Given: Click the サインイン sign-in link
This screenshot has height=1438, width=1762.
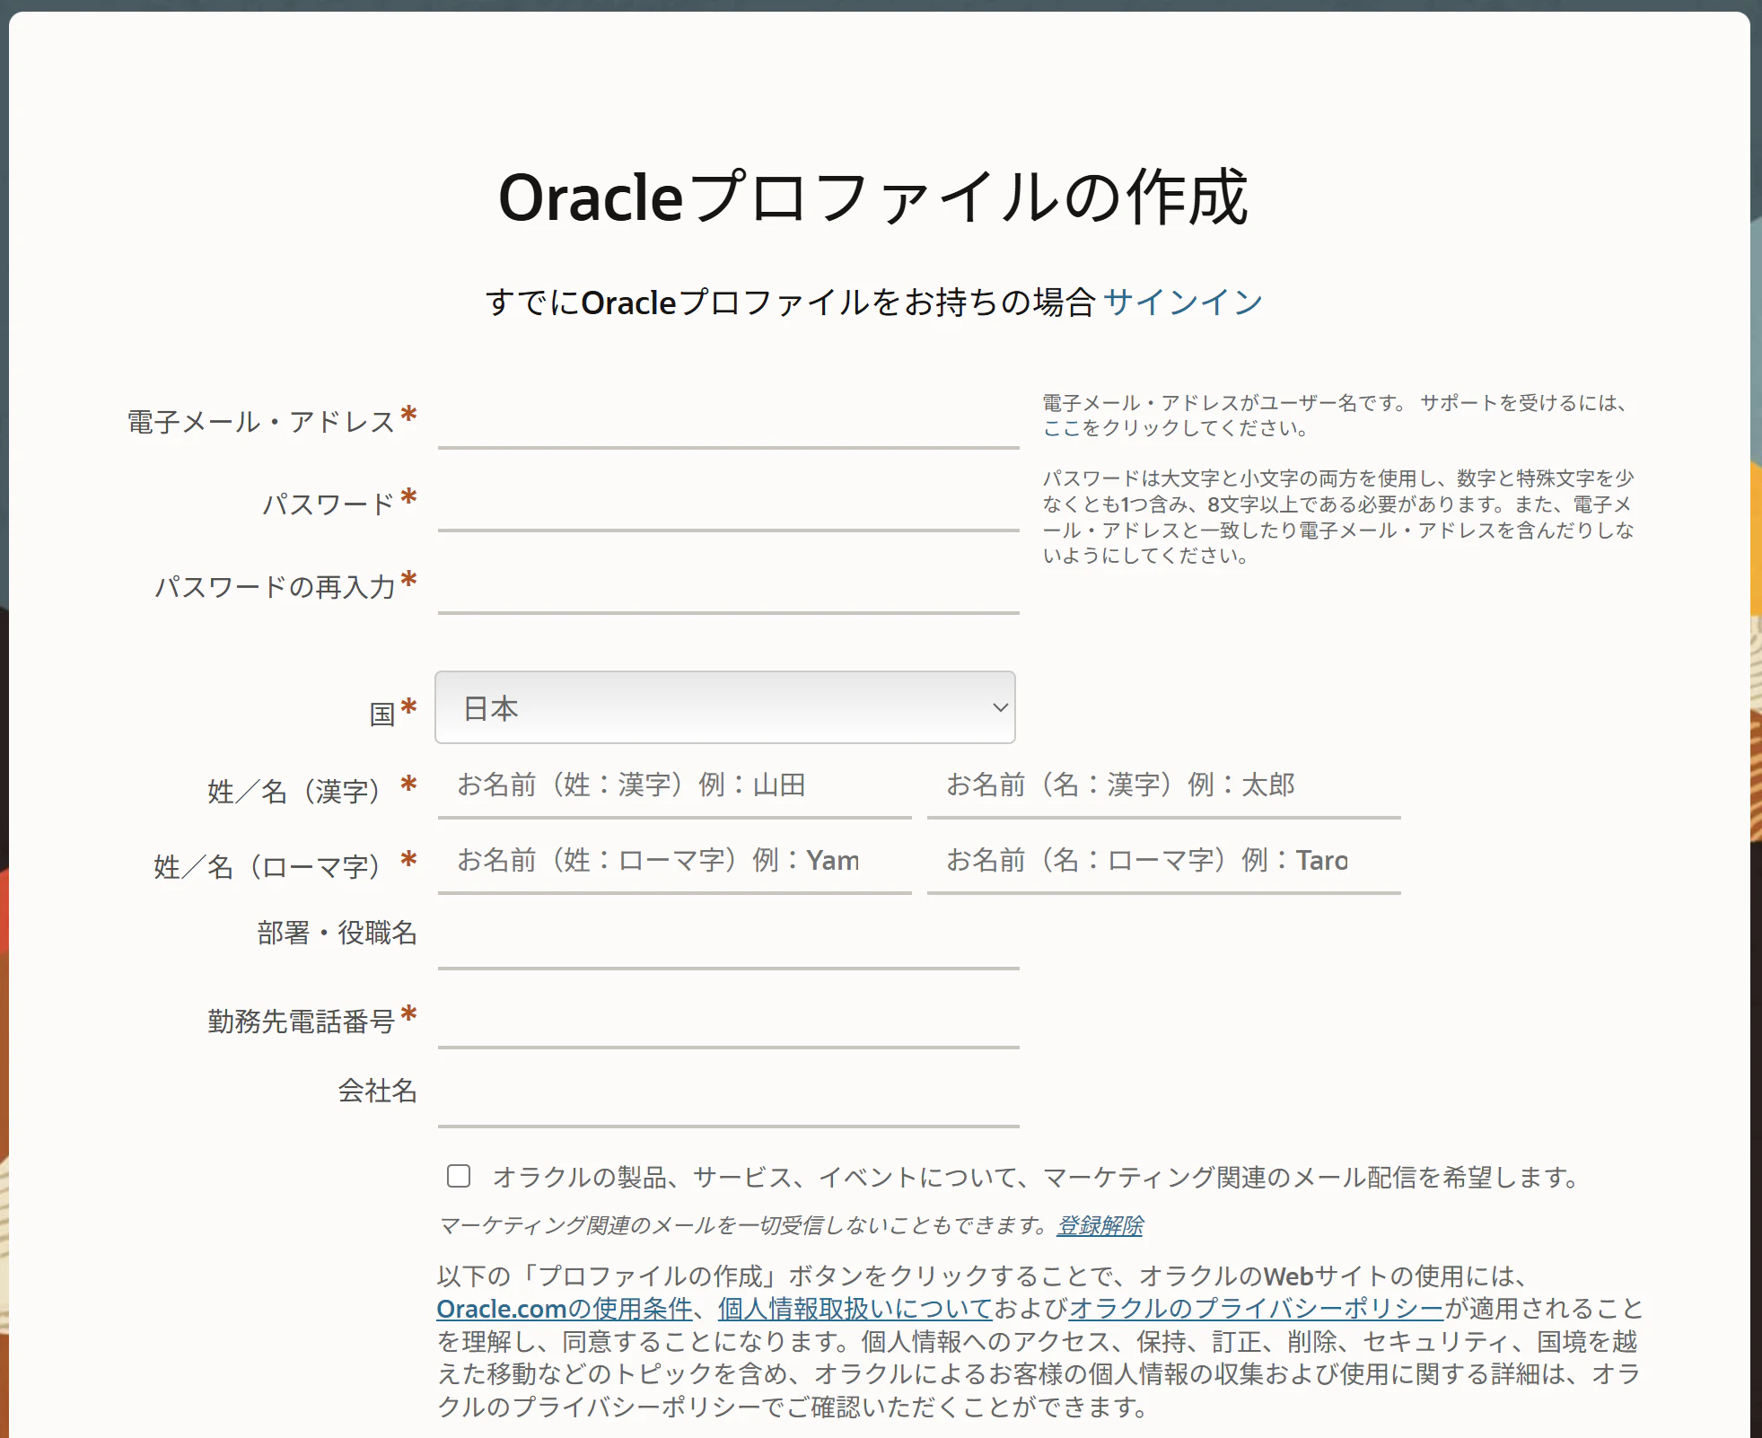Looking at the screenshot, I should (x=1183, y=303).
